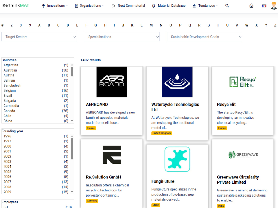Open the Re.Solution GmbH logo image
278x208 pixels.
112,155
